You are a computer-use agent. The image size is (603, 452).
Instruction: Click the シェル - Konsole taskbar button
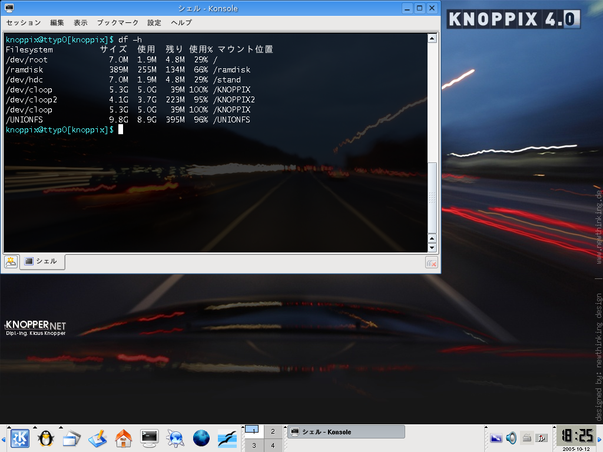[x=346, y=431]
